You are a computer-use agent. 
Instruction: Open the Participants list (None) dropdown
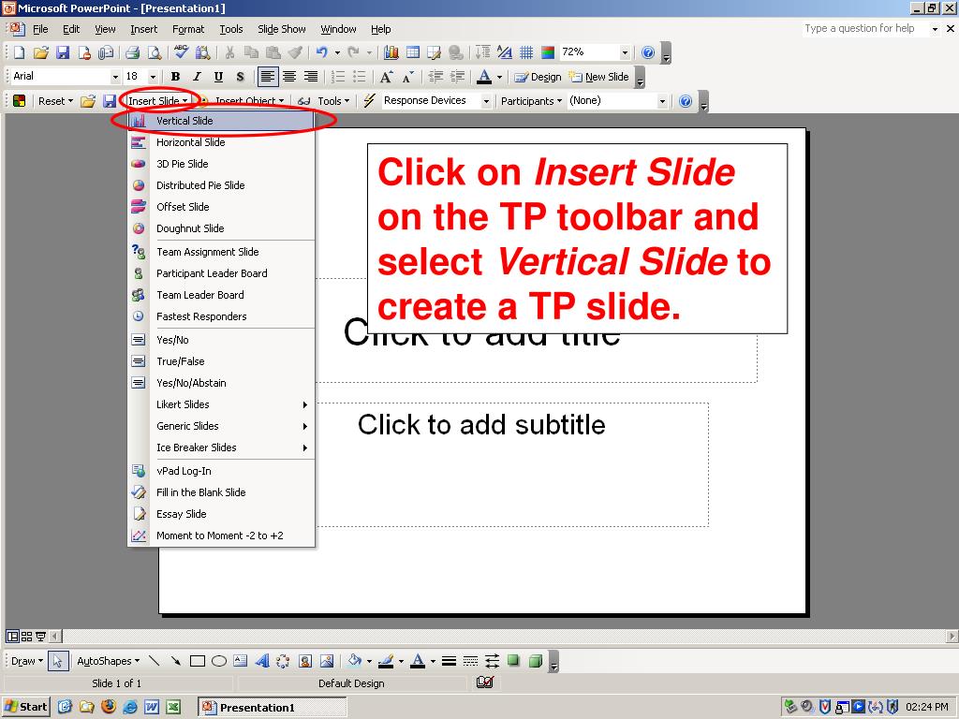click(x=662, y=101)
